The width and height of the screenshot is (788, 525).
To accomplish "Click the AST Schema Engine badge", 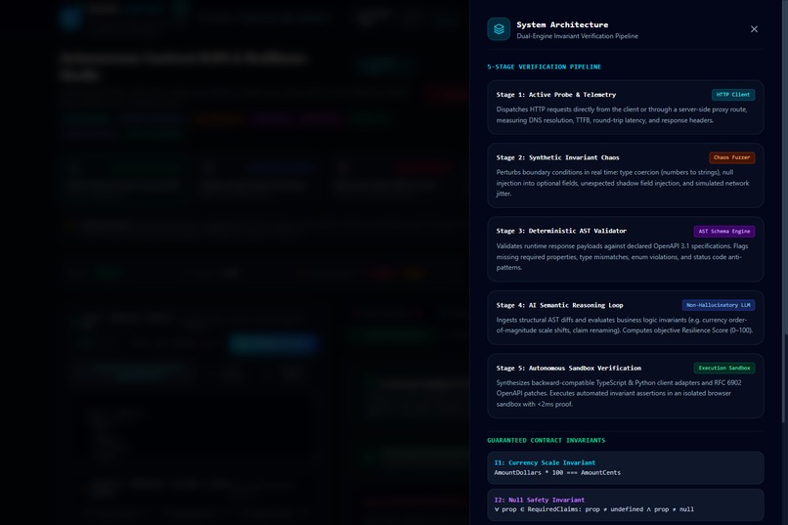I will point(724,231).
